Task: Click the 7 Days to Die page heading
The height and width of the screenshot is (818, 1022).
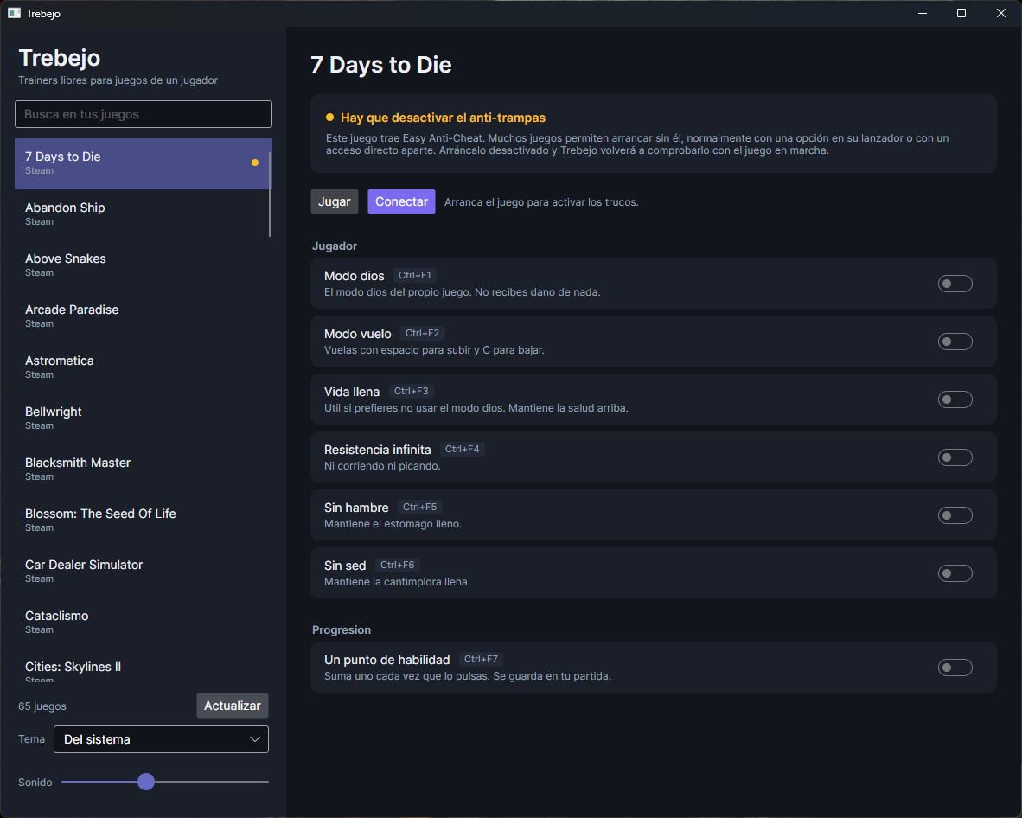Action: [381, 65]
